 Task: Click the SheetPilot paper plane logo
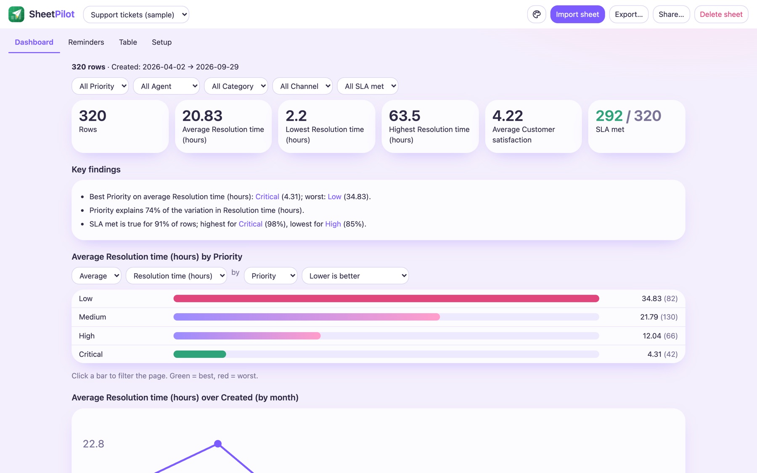[16, 14]
